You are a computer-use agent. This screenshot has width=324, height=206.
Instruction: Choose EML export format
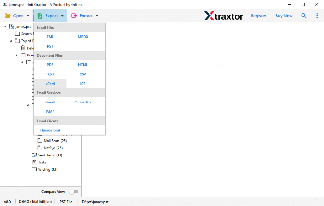click(50, 37)
